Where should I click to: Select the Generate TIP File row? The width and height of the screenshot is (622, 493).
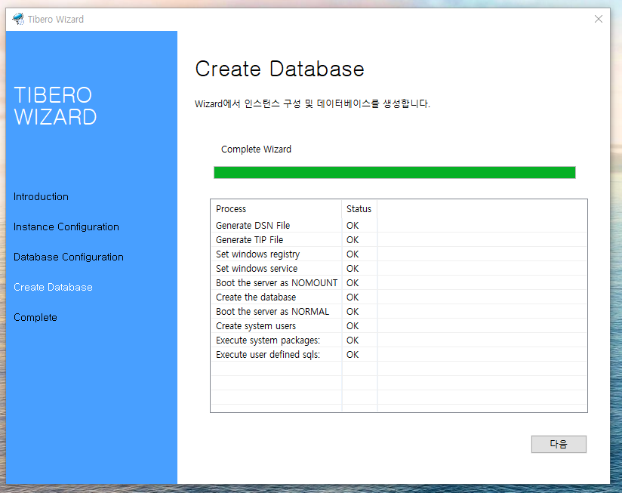tap(399, 239)
